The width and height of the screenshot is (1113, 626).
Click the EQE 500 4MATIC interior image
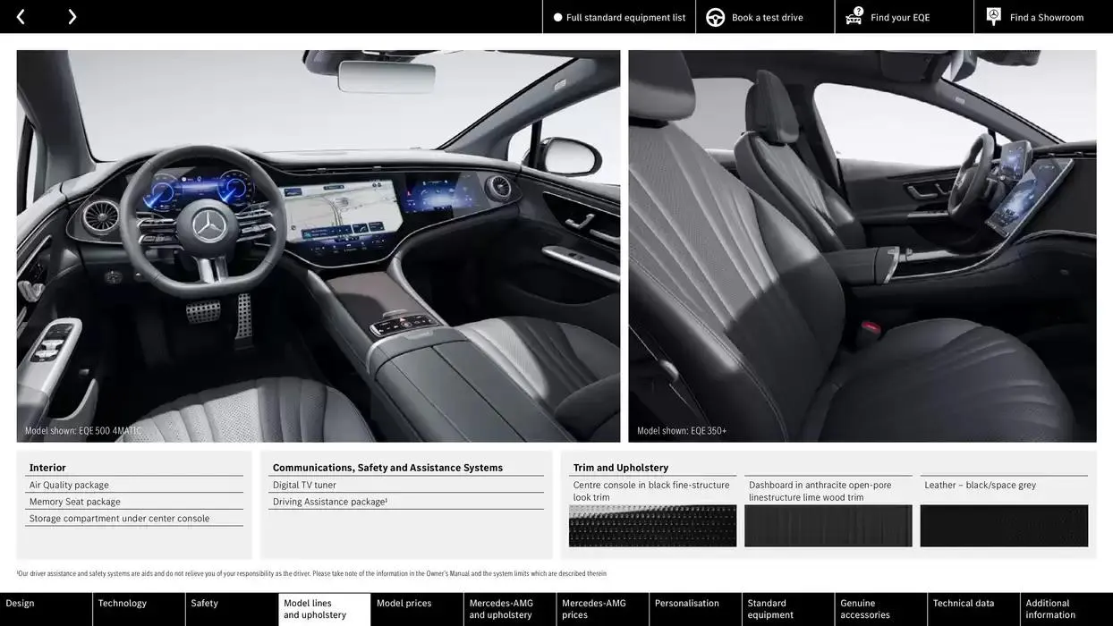point(319,246)
